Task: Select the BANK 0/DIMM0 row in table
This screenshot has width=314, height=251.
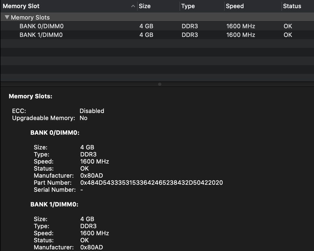Action: pos(41,26)
